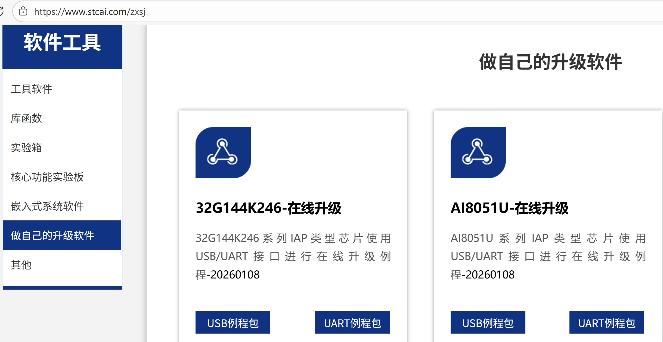Open the 库函数 section in the sidebar
The height and width of the screenshot is (342, 663).
26,118
